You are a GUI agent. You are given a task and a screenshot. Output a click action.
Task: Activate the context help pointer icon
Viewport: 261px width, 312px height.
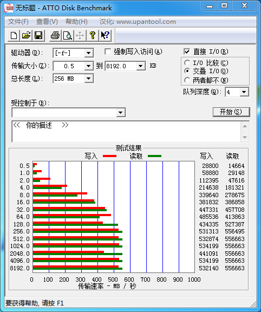105,36
